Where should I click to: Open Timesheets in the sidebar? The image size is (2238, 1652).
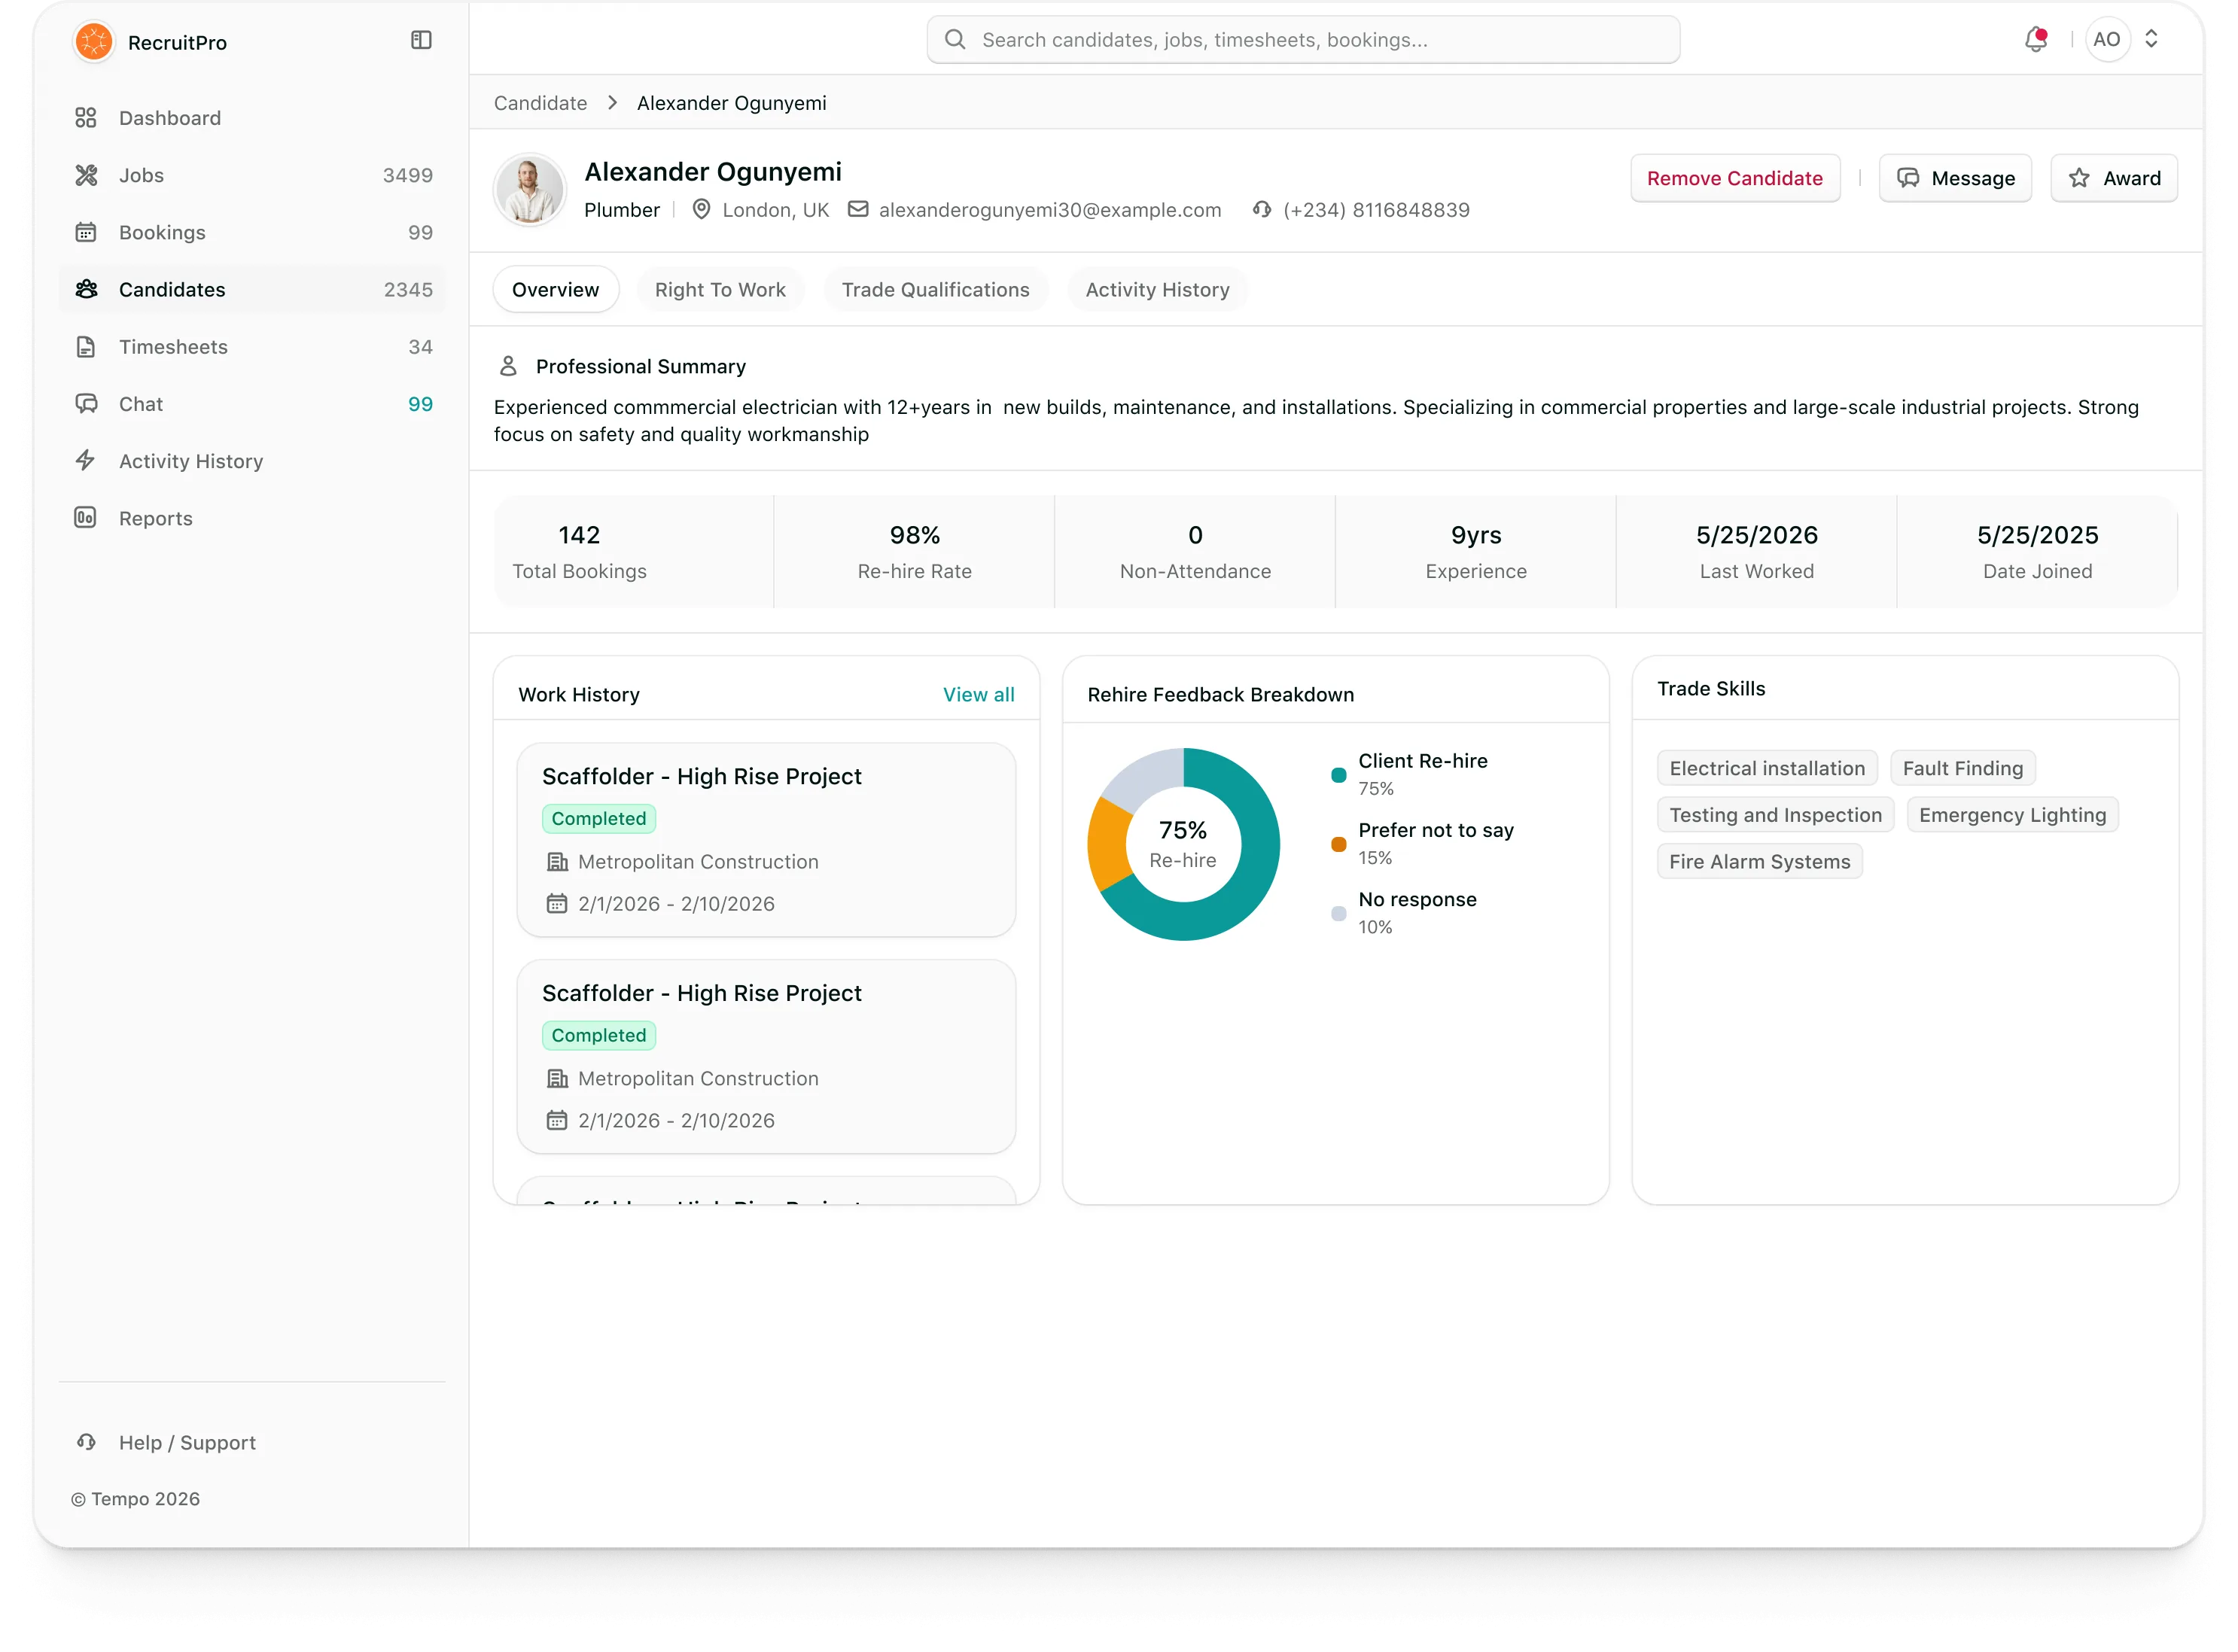tap(252, 346)
